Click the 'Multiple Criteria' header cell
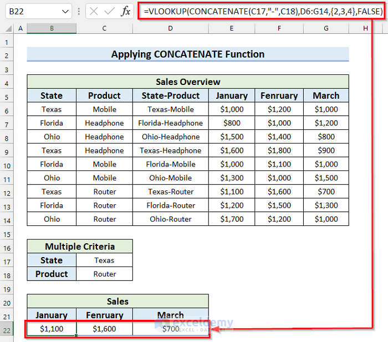 (x=80, y=247)
